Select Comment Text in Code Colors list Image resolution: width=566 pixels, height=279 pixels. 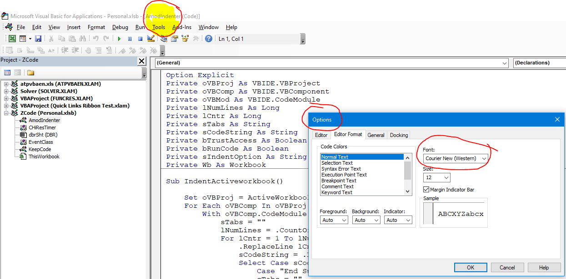[x=337, y=186]
